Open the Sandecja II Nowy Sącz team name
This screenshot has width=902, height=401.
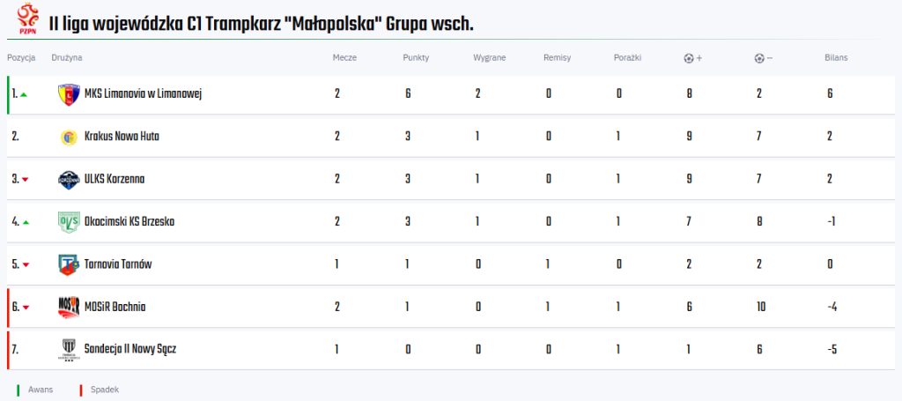(130, 349)
